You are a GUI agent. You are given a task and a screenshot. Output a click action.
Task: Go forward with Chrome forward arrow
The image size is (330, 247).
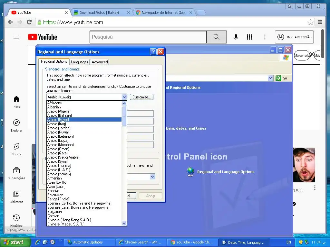(x=20, y=22)
